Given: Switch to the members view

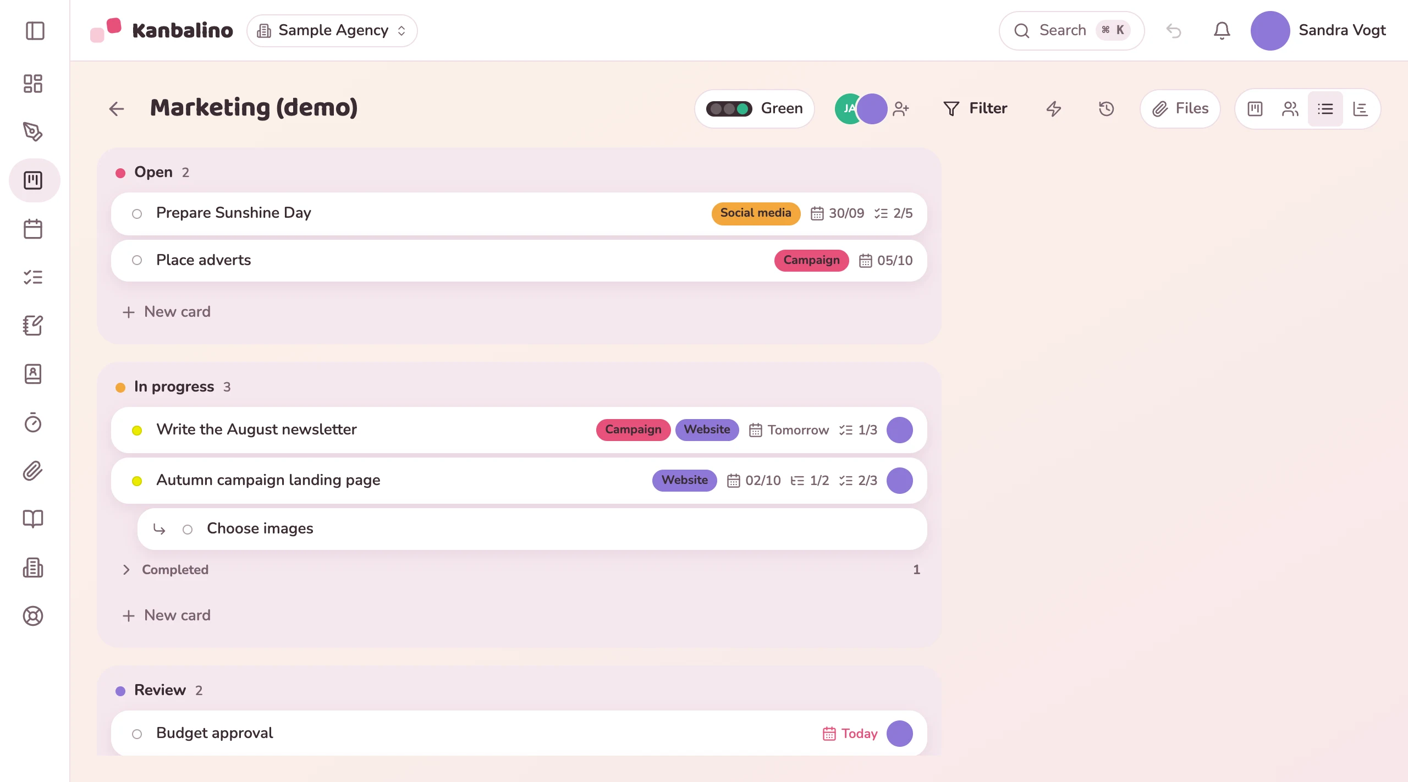Looking at the screenshot, I should 1290,109.
